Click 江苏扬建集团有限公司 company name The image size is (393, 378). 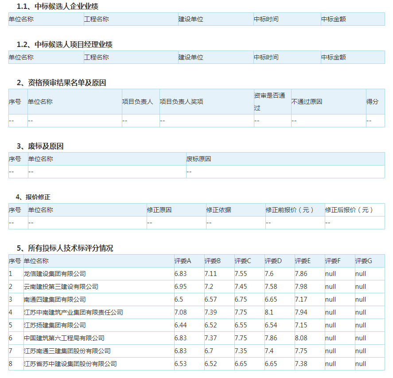pyautogui.click(x=54, y=325)
